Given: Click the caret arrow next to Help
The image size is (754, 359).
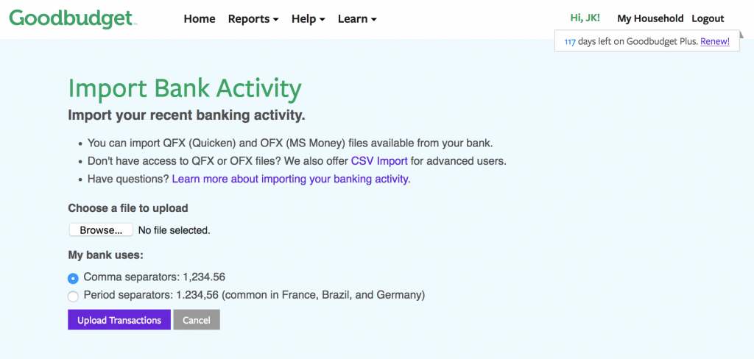Looking at the screenshot, I should click(x=323, y=20).
